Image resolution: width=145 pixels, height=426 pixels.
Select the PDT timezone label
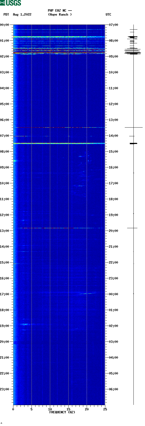coord(6,15)
